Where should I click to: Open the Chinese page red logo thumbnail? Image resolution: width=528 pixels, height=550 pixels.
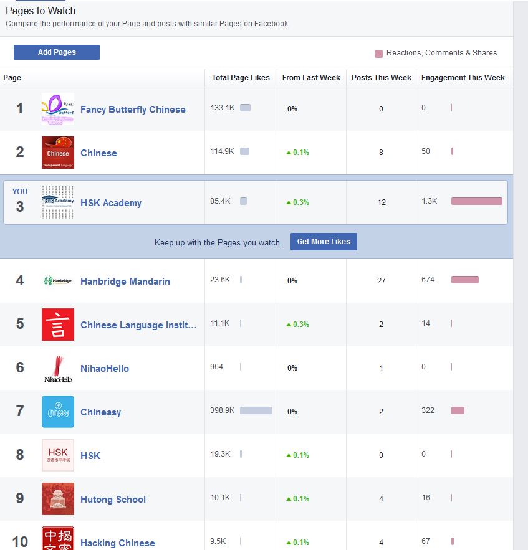point(57,153)
